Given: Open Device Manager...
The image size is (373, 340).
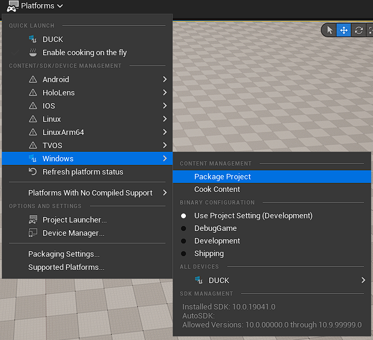Looking at the screenshot, I should click(x=87, y=233).
